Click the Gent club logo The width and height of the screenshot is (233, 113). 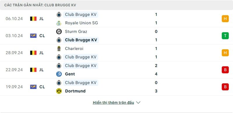click(59, 74)
